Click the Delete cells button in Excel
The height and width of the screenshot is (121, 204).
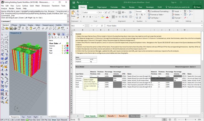(x=177, y=15)
